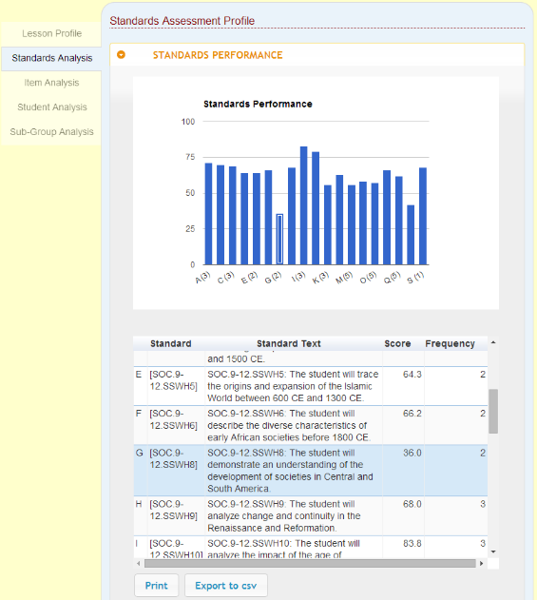
Task: Click the chart bar above the K(3) label
Action: pos(327,225)
